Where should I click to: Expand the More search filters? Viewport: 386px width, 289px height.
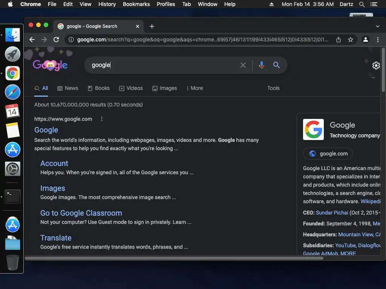coord(195,88)
